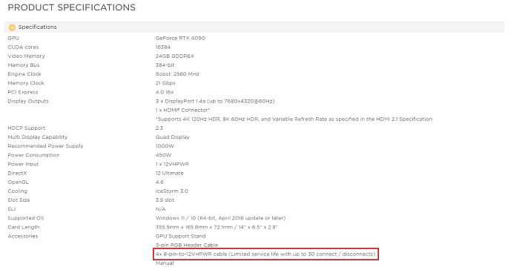Click the Windows 11 / 10 supported OS value
This screenshot has height=273, width=519.
[x=220, y=218]
